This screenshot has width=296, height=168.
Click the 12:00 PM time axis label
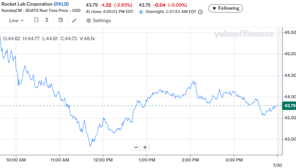(x=103, y=160)
